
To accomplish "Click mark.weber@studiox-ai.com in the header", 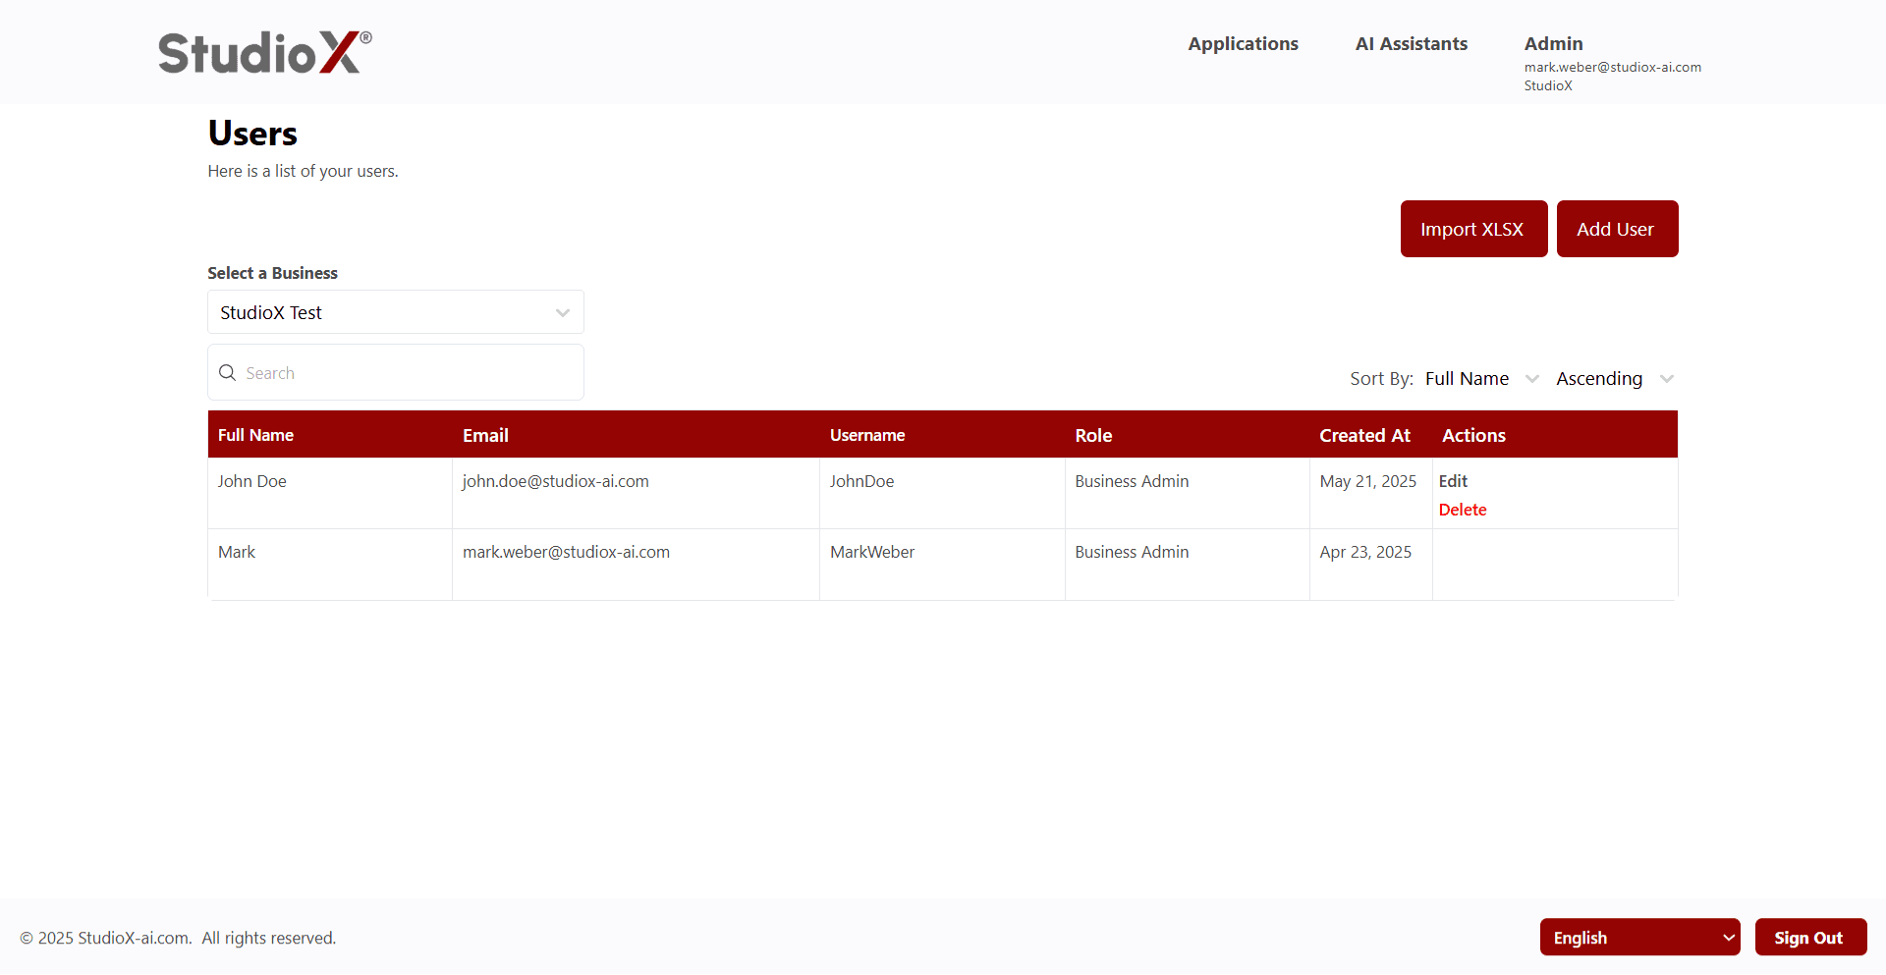I will 1612,67.
